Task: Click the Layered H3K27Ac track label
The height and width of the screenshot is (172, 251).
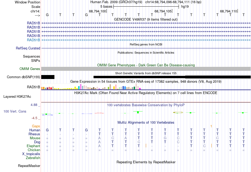Action: pyautogui.click(x=17, y=97)
